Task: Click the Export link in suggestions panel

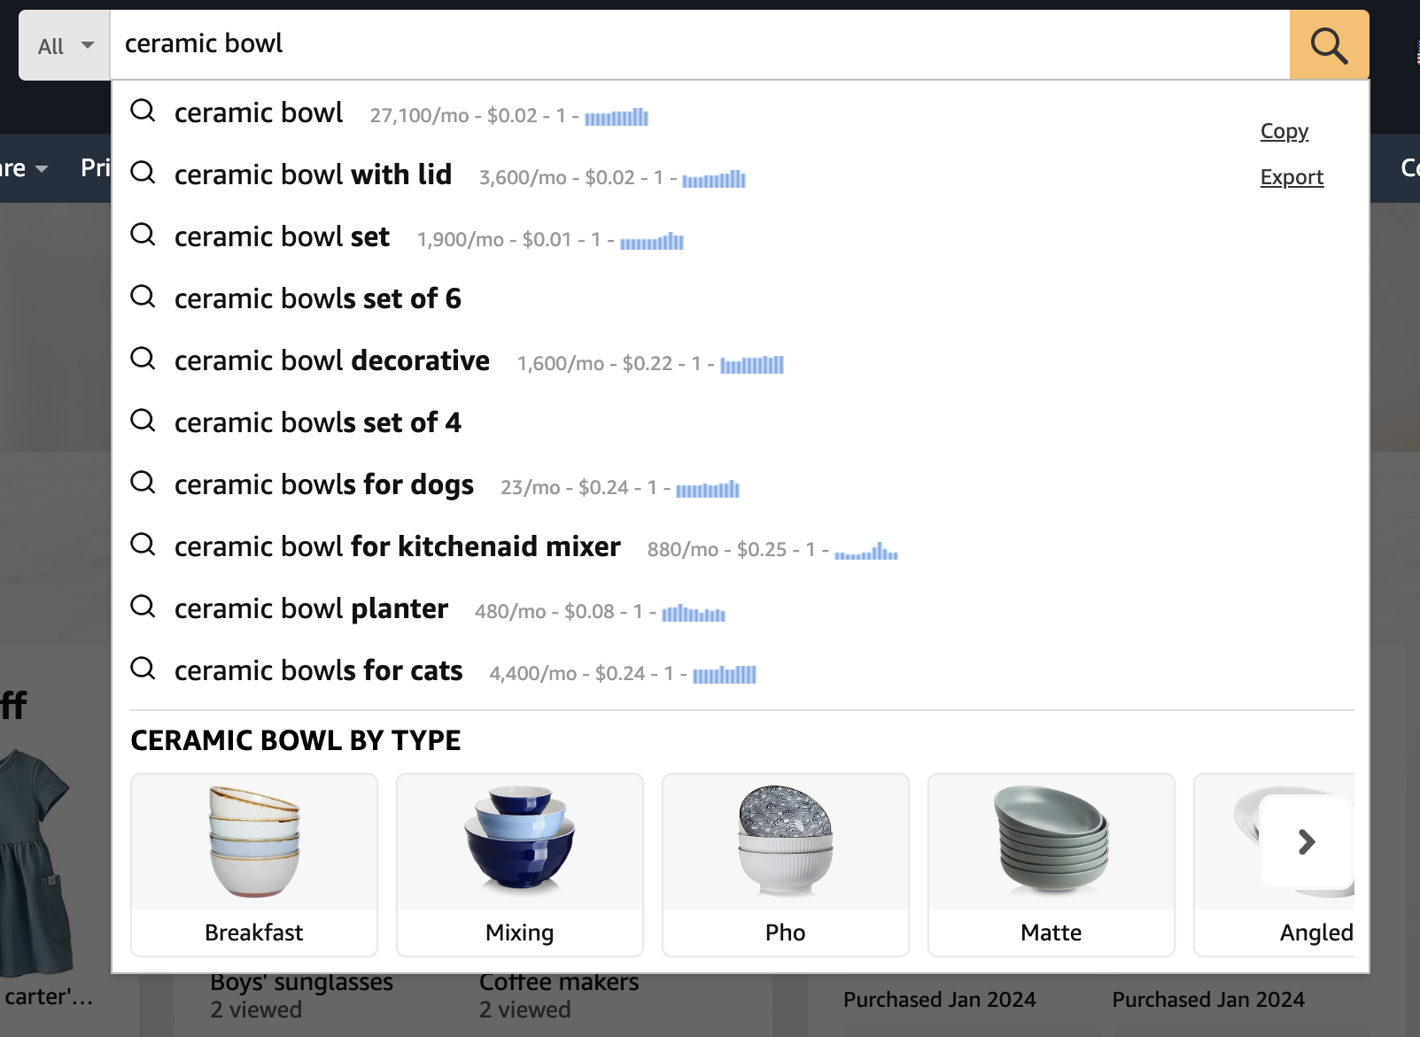Action: tap(1292, 177)
